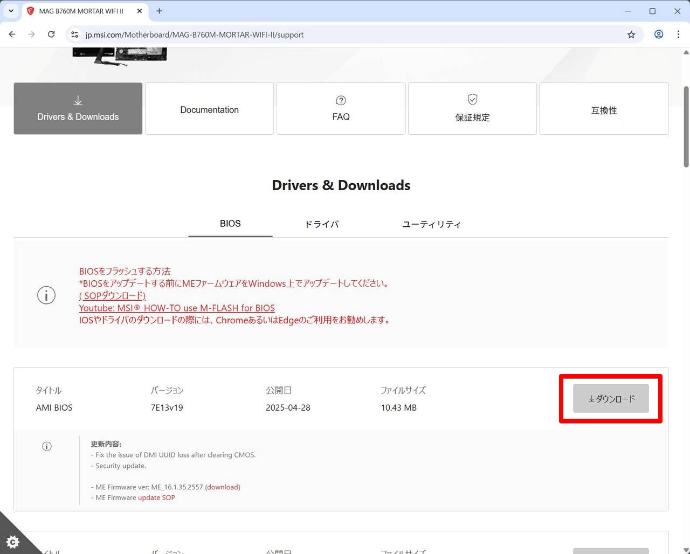This screenshot has height=554, width=690.
Task: Select the BIOS tab
Action: click(230, 224)
